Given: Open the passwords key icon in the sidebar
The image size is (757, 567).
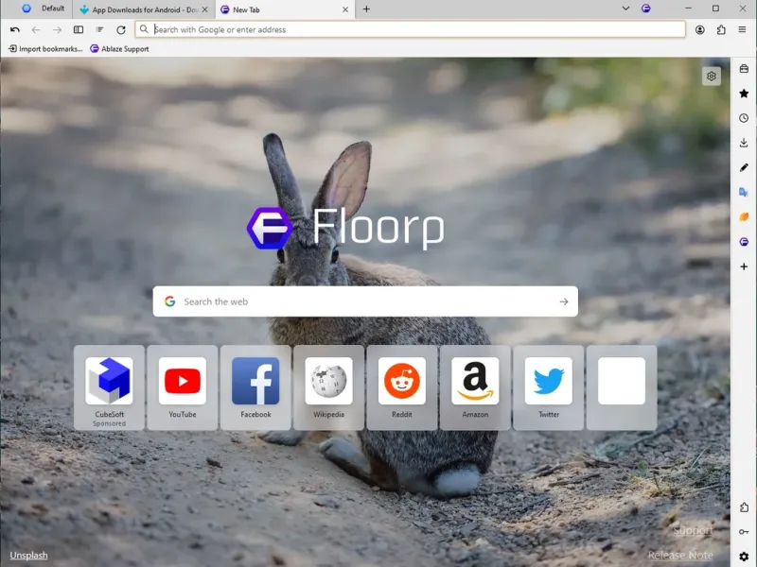Looking at the screenshot, I should pyautogui.click(x=744, y=532).
